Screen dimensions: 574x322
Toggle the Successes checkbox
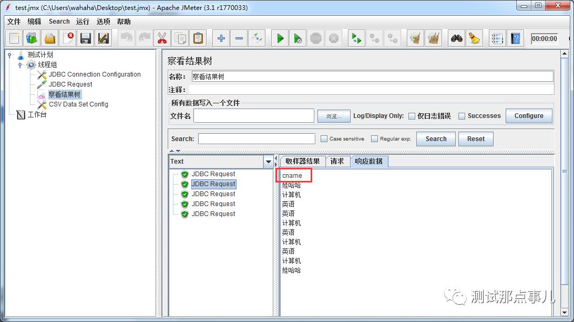462,116
